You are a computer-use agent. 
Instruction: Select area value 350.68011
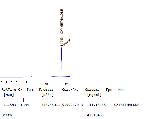pyautogui.click(x=50, y=105)
